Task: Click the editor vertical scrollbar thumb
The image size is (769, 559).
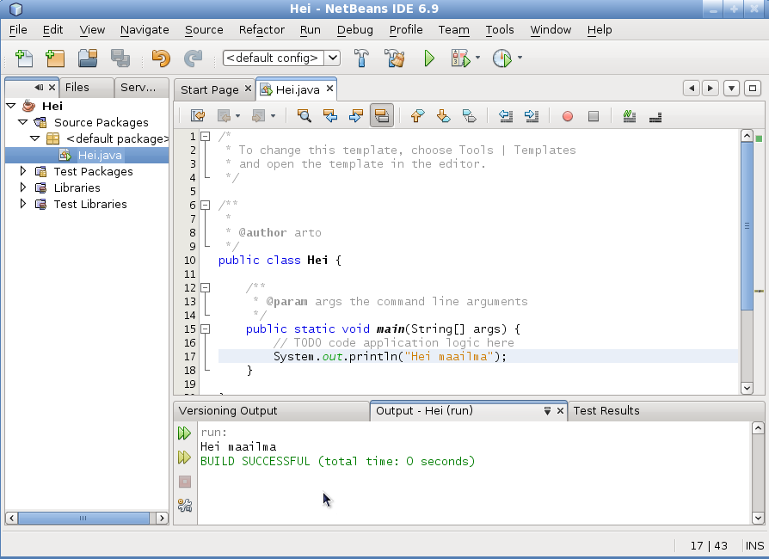Action: 747,226
